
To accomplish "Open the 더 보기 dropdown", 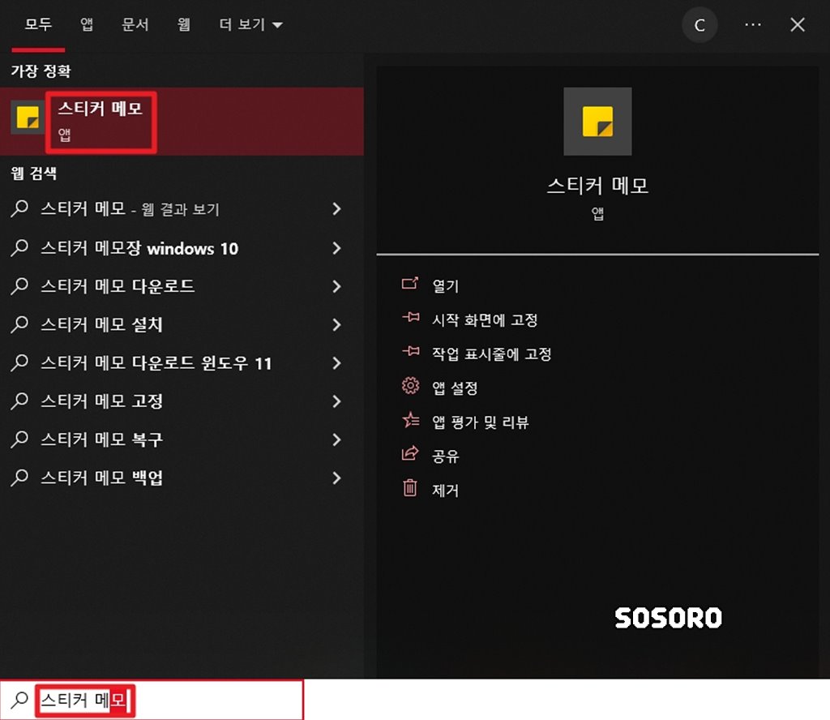I will pyautogui.click(x=250, y=24).
